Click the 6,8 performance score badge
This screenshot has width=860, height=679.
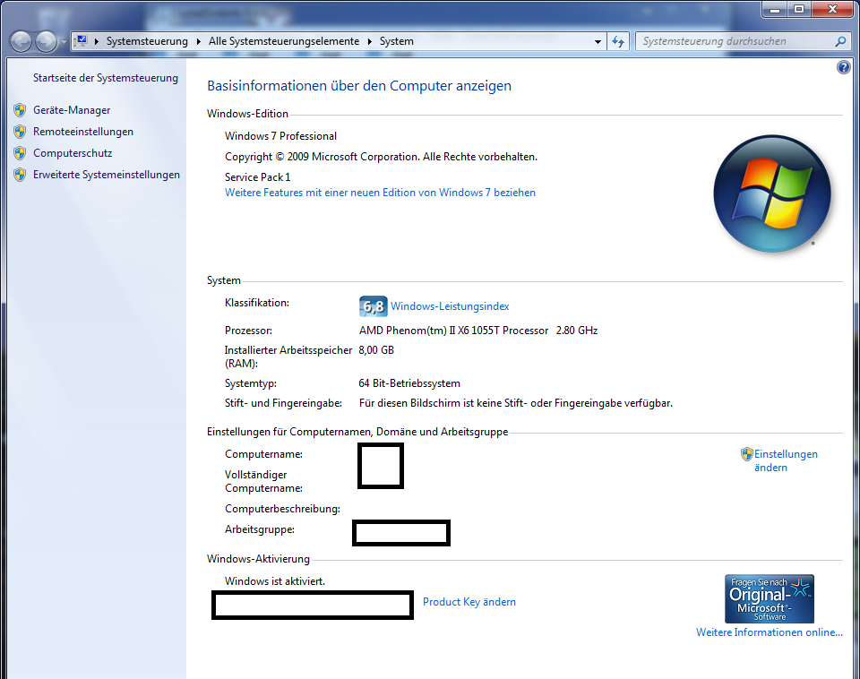[x=373, y=306]
